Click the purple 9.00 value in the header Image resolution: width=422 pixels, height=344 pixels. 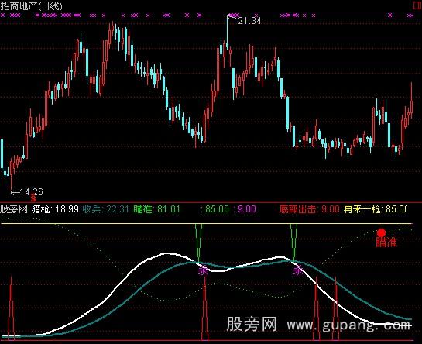click(x=246, y=208)
